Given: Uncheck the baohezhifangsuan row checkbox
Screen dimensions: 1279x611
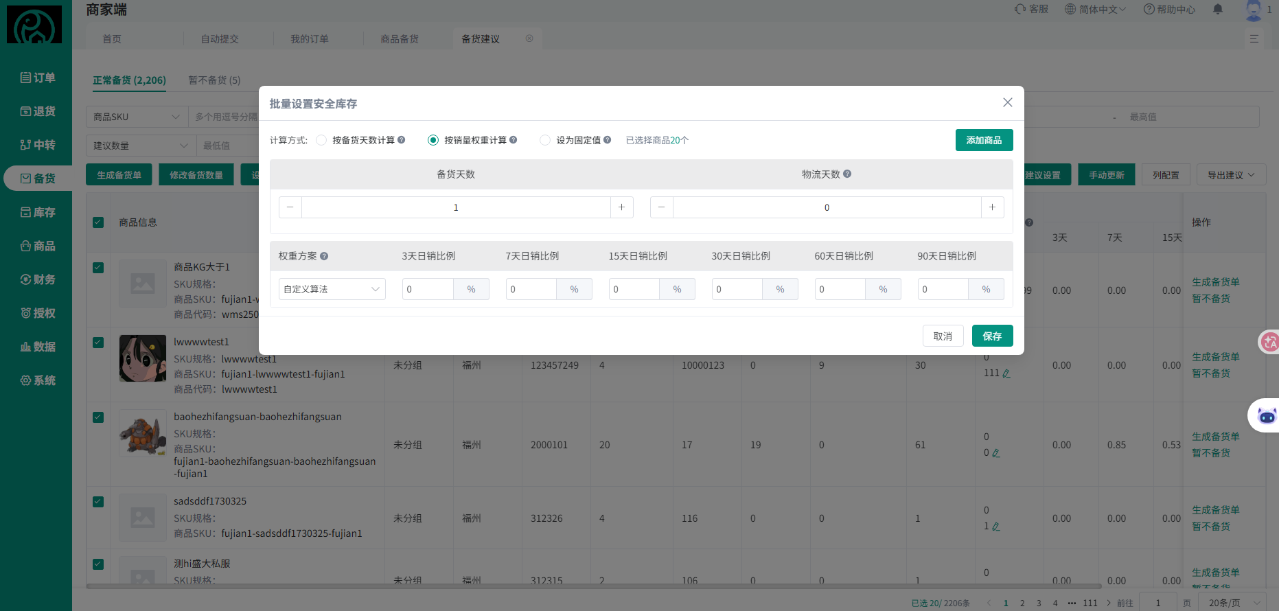Looking at the screenshot, I should (98, 417).
